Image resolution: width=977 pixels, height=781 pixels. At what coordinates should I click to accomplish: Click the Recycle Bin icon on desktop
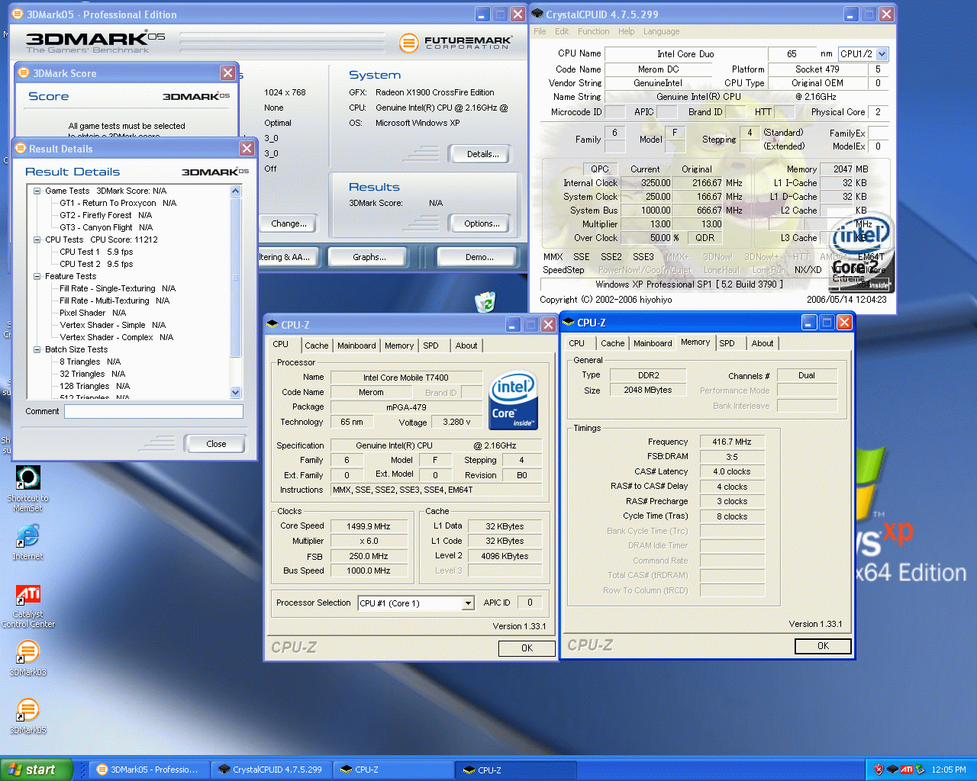tap(485, 302)
